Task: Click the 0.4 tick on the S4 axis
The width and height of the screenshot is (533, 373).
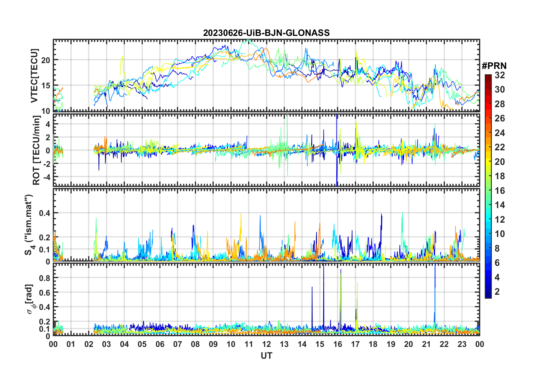Action: click(45, 213)
